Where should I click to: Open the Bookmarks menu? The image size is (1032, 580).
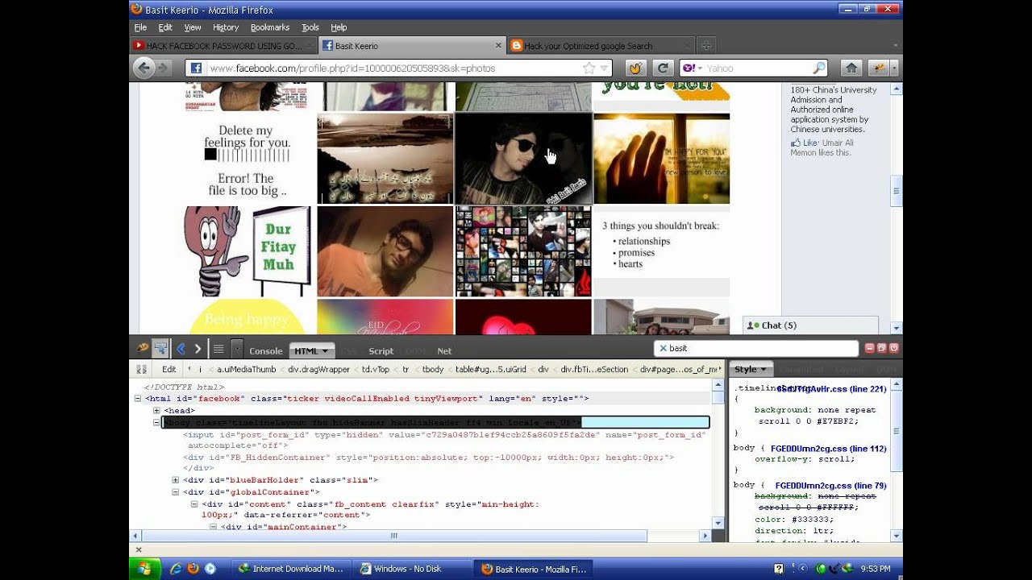pyautogui.click(x=270, y=27)
